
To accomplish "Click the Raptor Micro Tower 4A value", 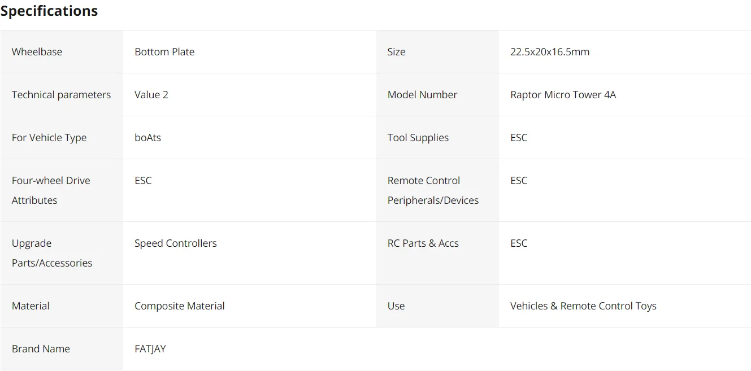I will click(x=563, y=95).
